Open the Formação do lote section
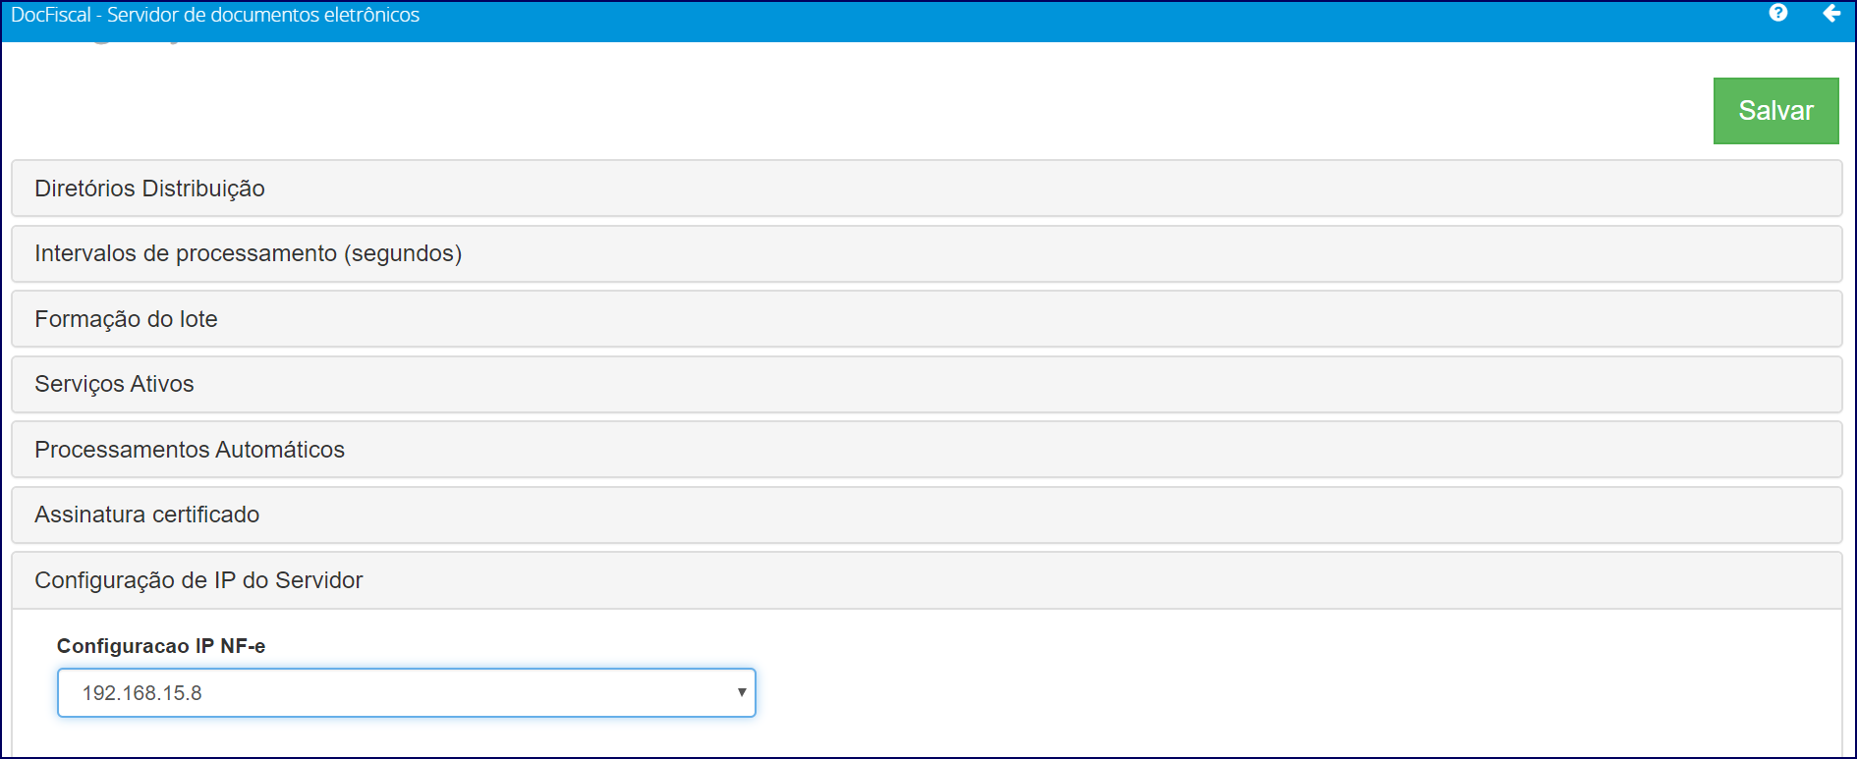Screen dimensions: 1857x759 pos(927,319)
